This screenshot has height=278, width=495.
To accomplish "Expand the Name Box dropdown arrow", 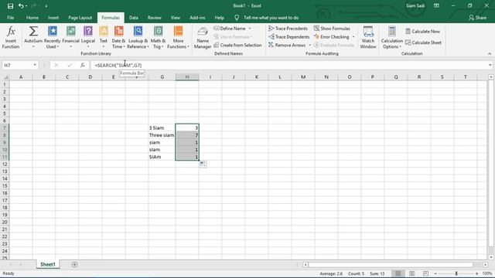I will (x=35, y=65).
